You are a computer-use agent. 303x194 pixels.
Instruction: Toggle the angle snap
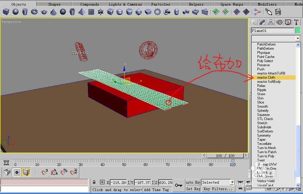click(x=54, y=172)
